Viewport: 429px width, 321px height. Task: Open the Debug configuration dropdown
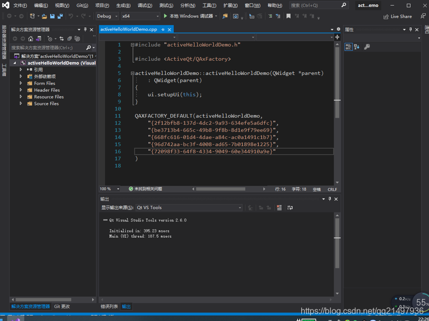[107, 16]
